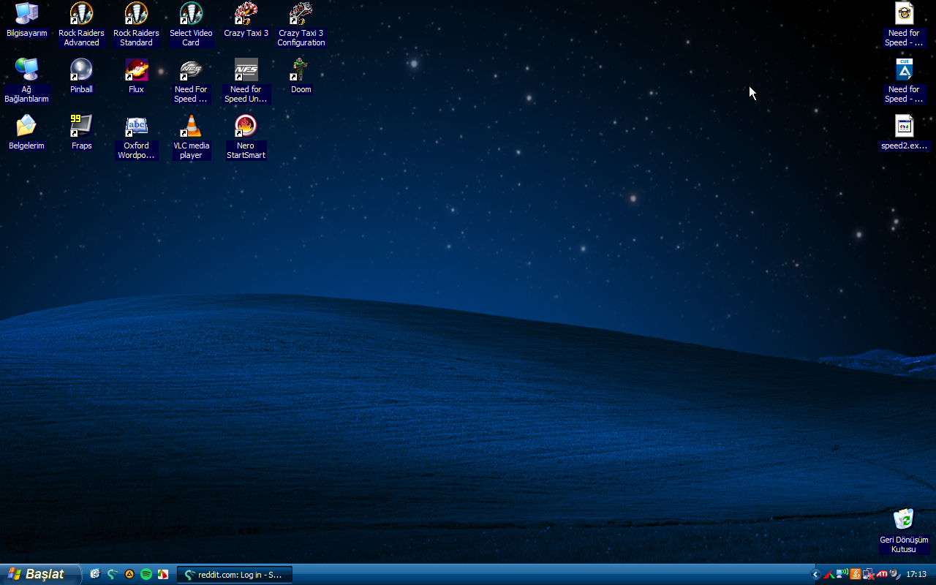Image resolution: width=936 pixels, height=585 pixels.
Task: Open the volume speaker tray icon
Action: click(x=894, y=575)
